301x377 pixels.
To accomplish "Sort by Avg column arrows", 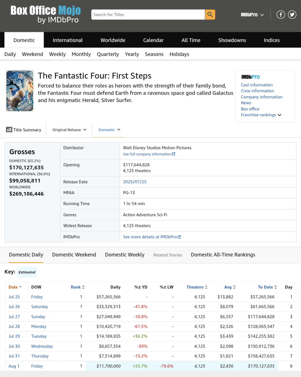I will click(234, 287).
